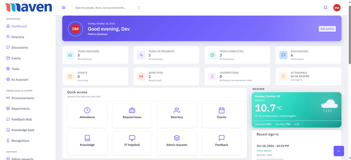The height and width of the screenshot is (160, 351).
Task: Click the Tasks In Progress pulse icon
Action: pos(141,55)
